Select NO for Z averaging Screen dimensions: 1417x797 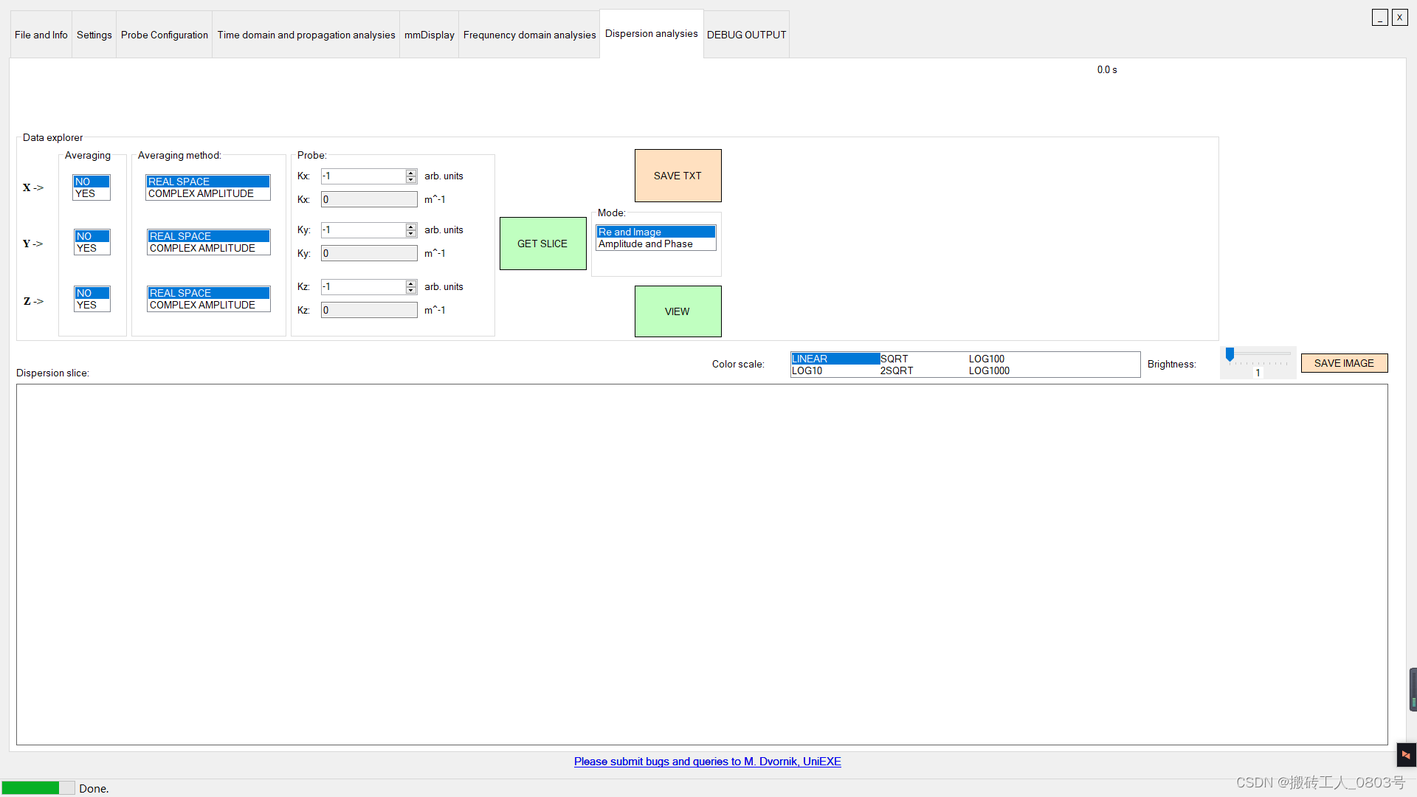click(92, 293)
